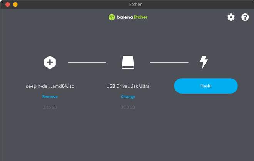Viewport: 254px width, 161px height.
Task: Click the deepin-de…amd64.iso file name
Action: [x=50, y=86]
